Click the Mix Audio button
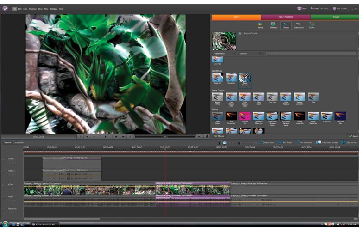The image size is (359, 231). 285,143
